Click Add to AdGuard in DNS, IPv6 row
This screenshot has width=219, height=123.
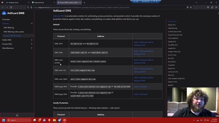pyautogui.click(x=140, y=51)
